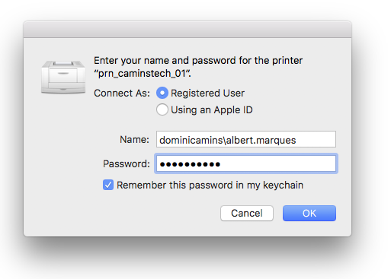This screenshot has height=279, width=391.
Task: Focus the Name input field
Action: point(246,139)
